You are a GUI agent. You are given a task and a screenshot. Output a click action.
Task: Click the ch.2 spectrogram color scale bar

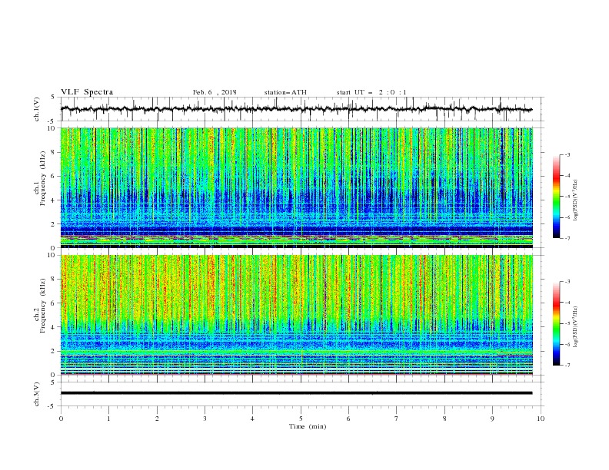(x=556, y=323)
